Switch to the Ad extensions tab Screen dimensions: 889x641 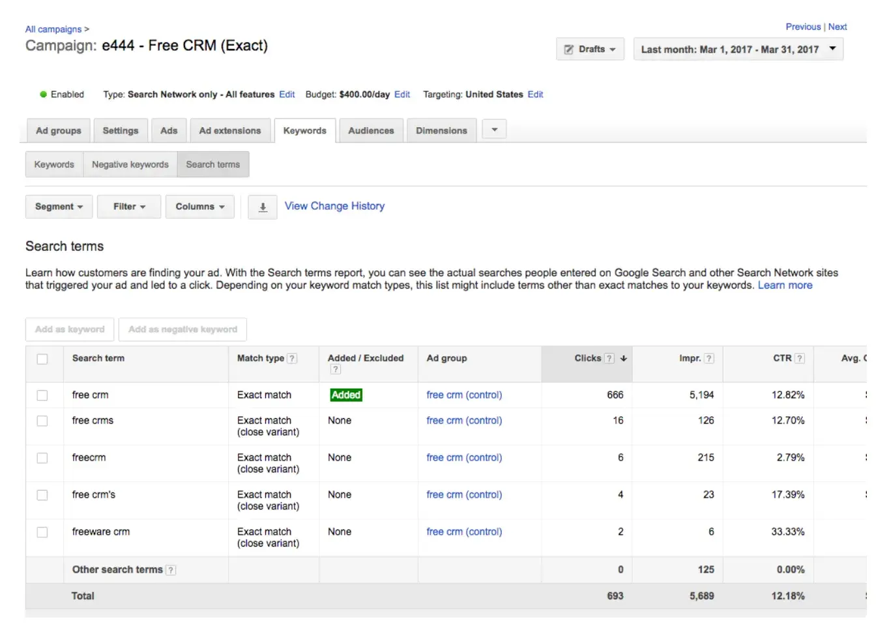(x=229, y=131)
